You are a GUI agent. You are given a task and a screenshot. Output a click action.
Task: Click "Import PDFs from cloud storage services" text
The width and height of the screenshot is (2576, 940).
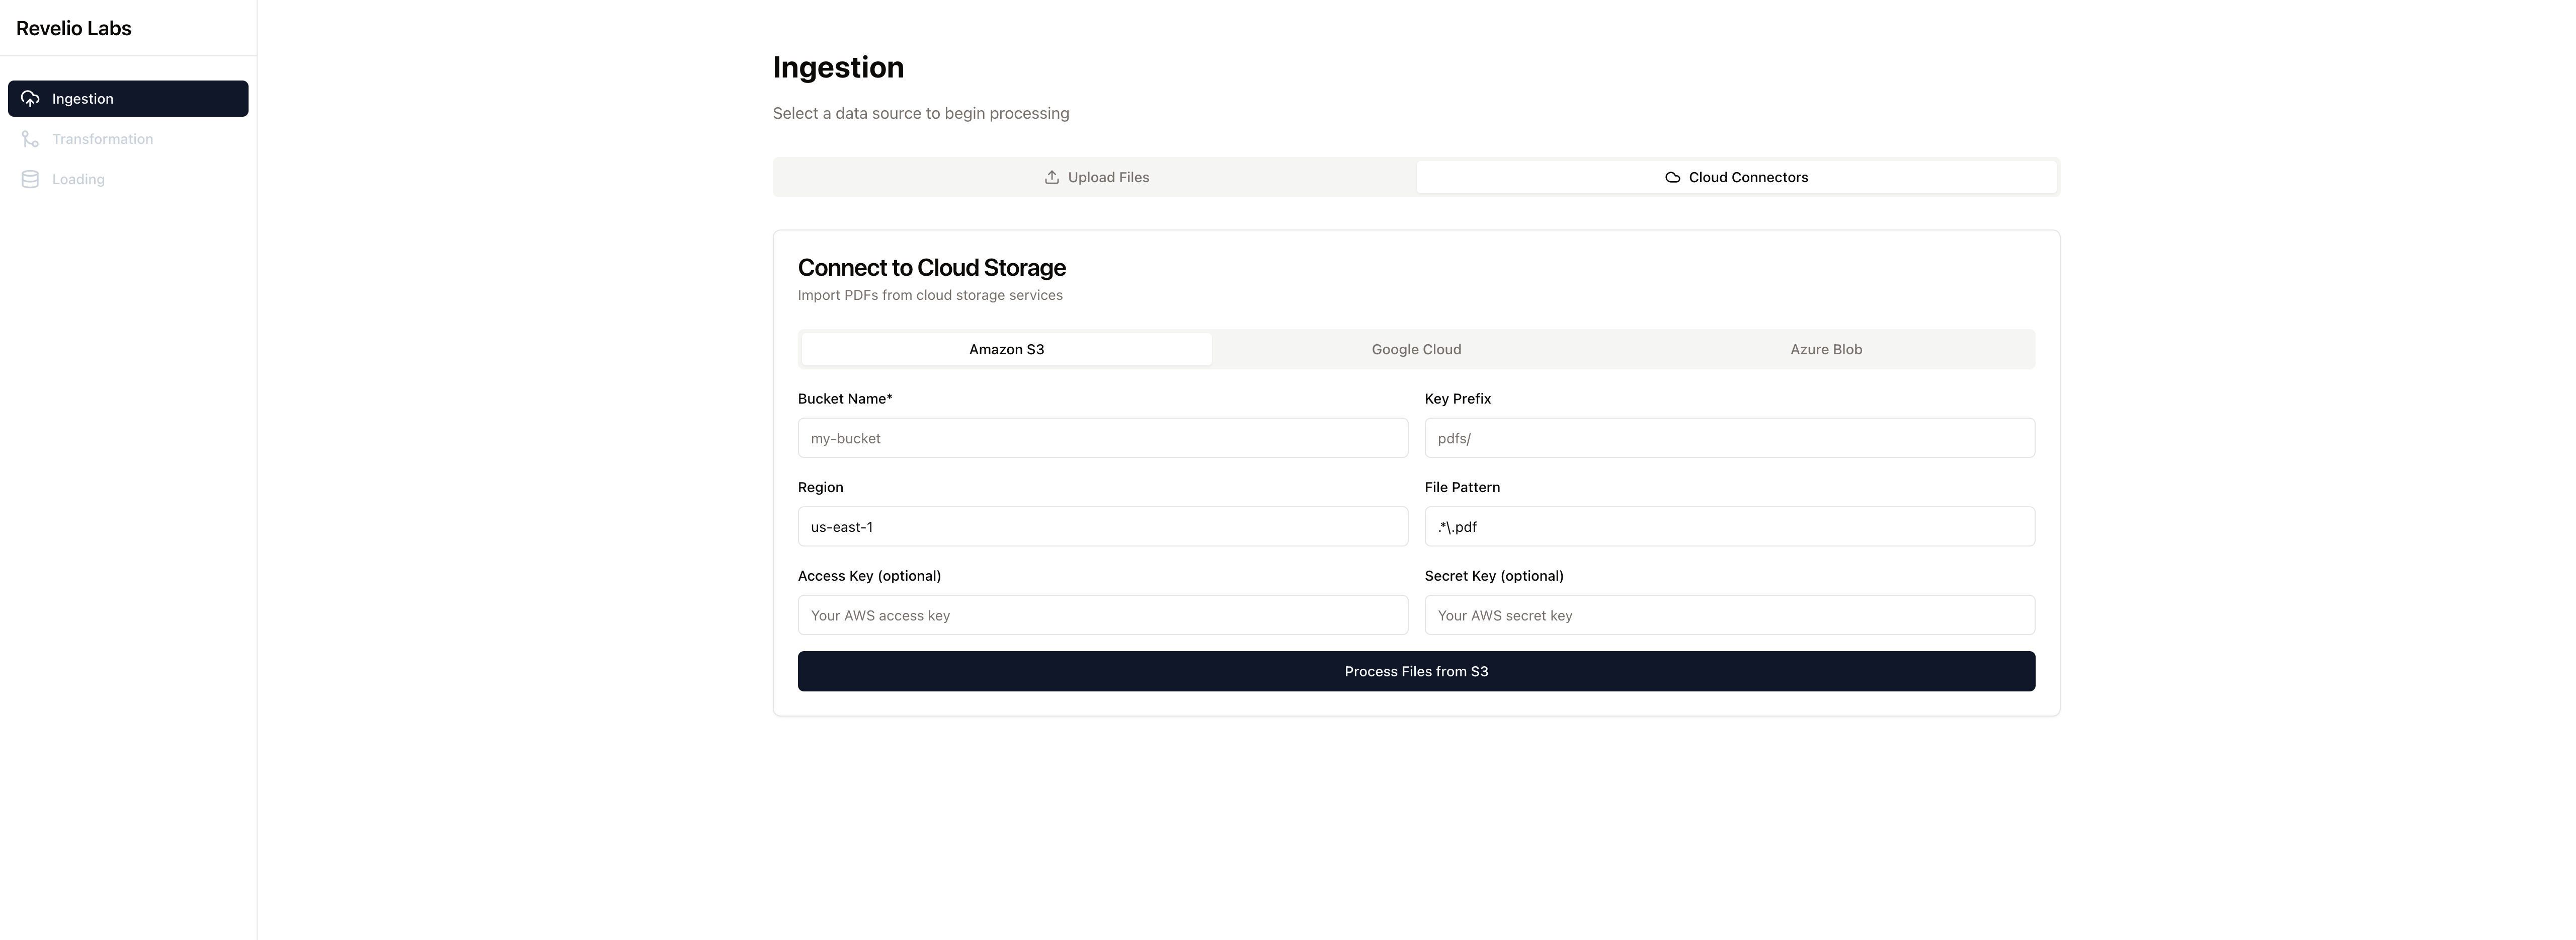pos(930,295)
